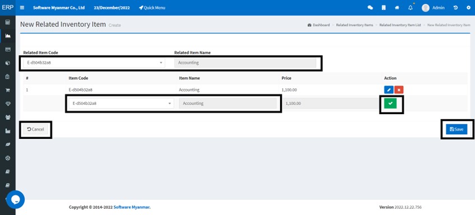Edit row 1 with blue pencil
The image size is (475, 215).
(389, 90)
